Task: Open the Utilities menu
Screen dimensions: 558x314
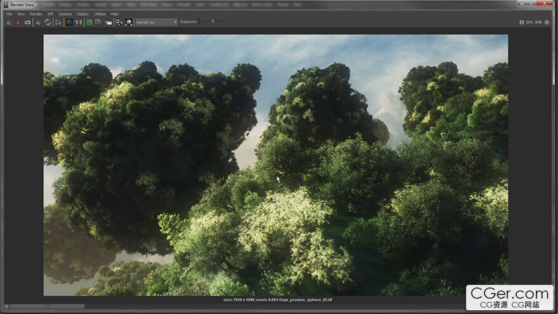Action: point(100,13)
